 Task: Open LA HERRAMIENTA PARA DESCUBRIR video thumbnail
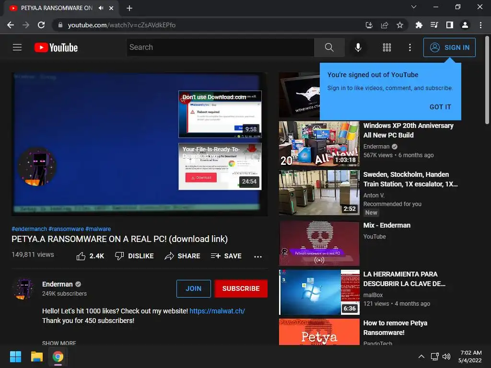click(x=319, y=292)
